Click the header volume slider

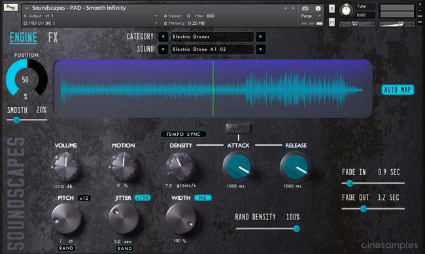(397, 24)
